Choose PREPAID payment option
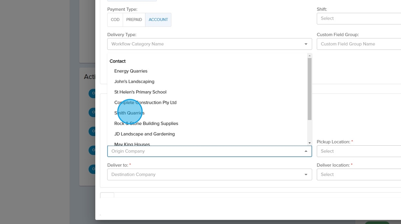401x224 pixels. pyautogui.click(x=134, y=20)
